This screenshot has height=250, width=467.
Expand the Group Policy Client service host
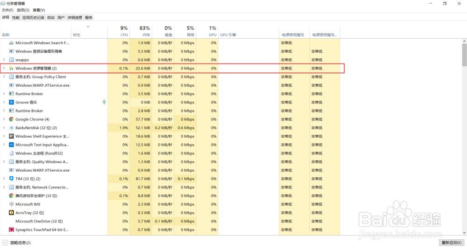(x=4, y=77)
